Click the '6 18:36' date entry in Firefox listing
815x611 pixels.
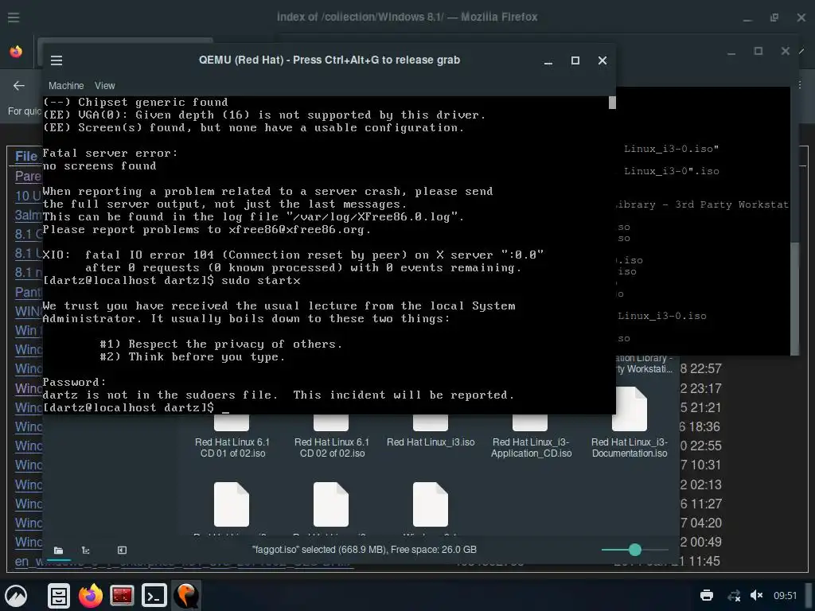tap(700, 427)
